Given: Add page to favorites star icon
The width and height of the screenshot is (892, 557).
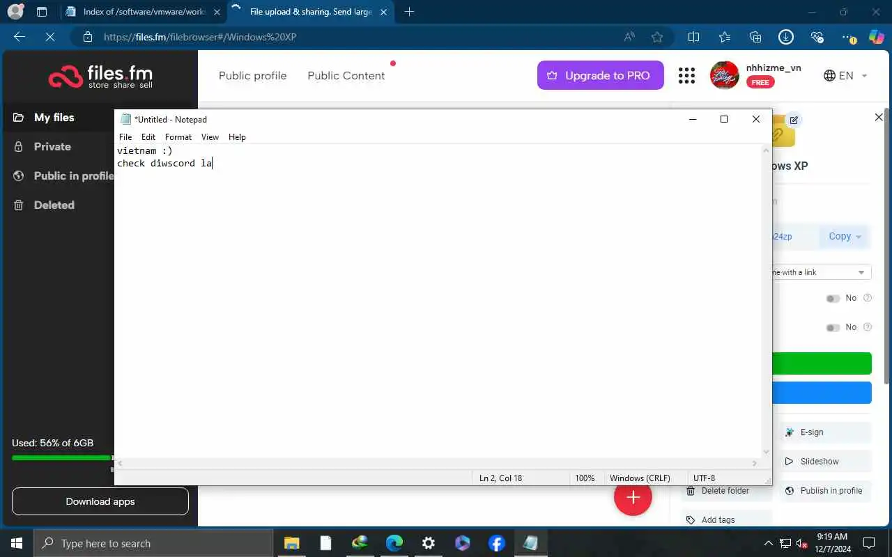Looking at the screenshot, I should tap(657, 37).
